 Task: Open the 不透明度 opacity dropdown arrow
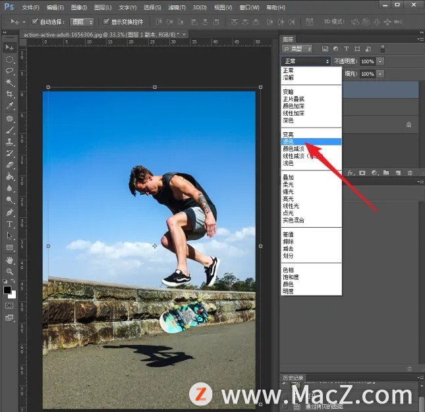pos(380,62)
